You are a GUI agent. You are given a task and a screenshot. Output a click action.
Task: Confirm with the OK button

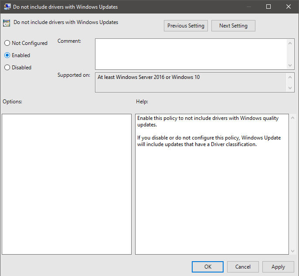[x=207, y=267]
